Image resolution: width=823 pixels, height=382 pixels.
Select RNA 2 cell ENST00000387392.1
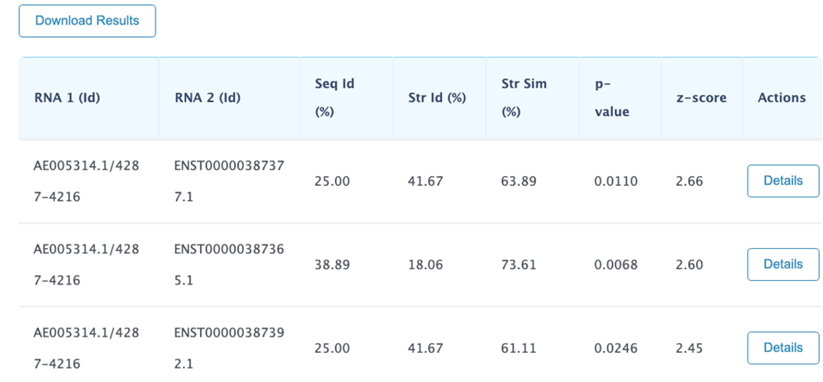[x=229, y=348]
